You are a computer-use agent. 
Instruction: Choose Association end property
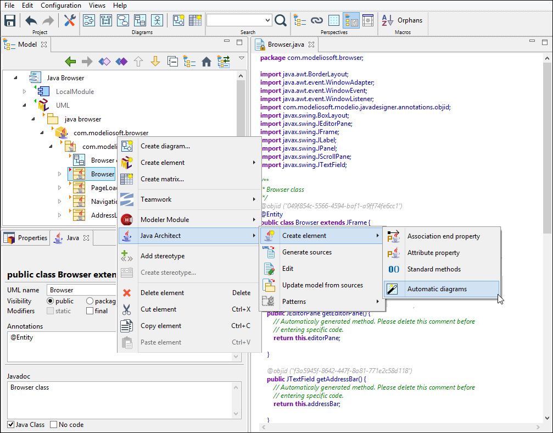click(442, 236)
